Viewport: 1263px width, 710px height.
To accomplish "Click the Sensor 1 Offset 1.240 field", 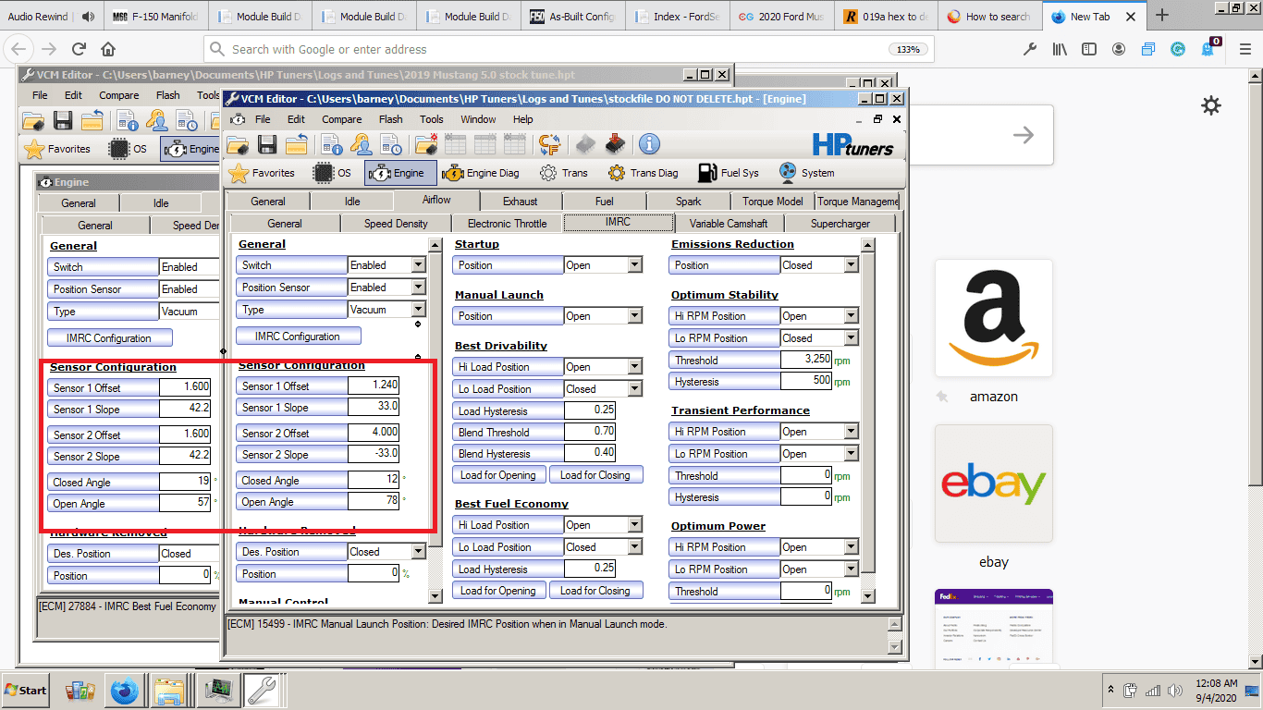I will click(x=374, y=386).
